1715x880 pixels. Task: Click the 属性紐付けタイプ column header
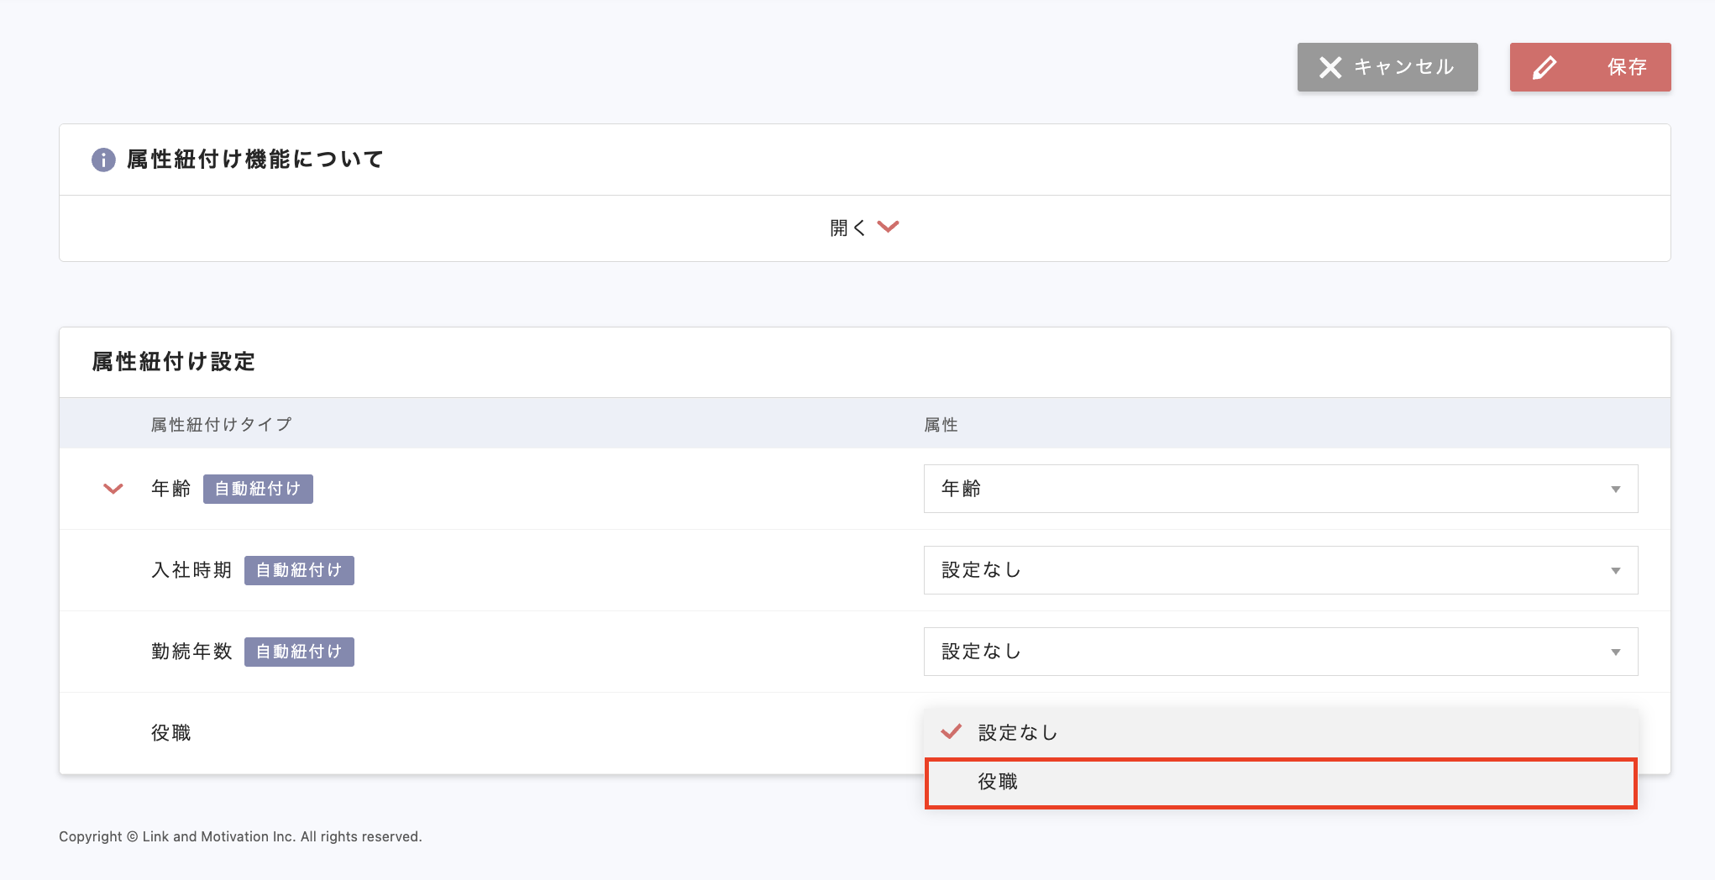pyautogui.click(x=222, y=425)
